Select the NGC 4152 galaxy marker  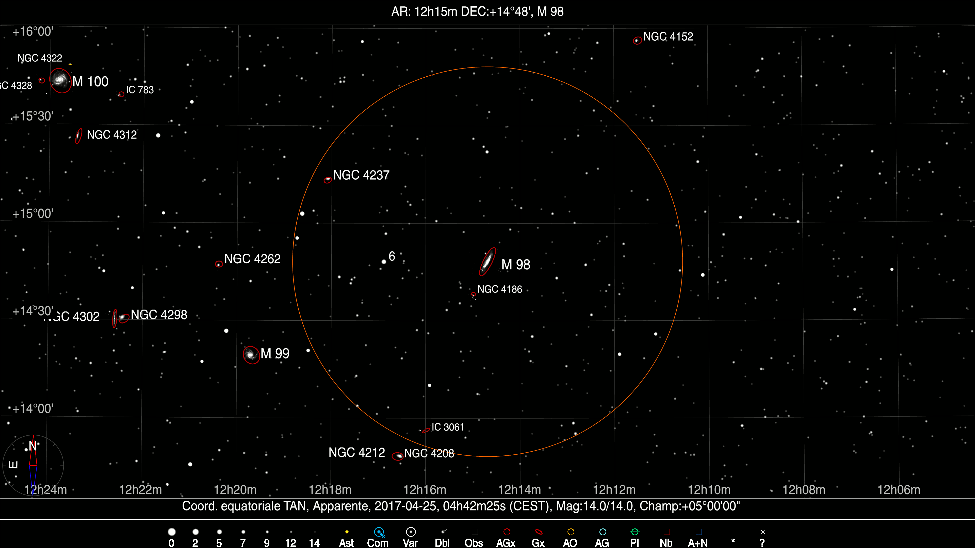pos(637,41)
